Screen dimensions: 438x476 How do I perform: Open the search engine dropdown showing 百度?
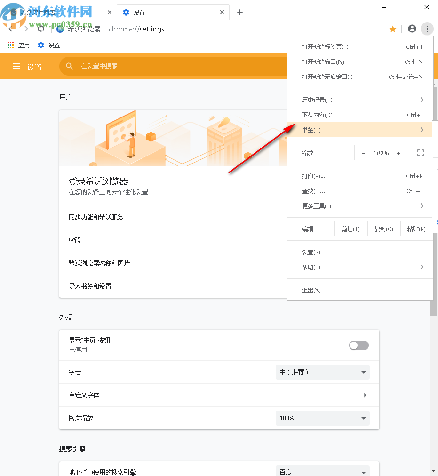(322, 471)
